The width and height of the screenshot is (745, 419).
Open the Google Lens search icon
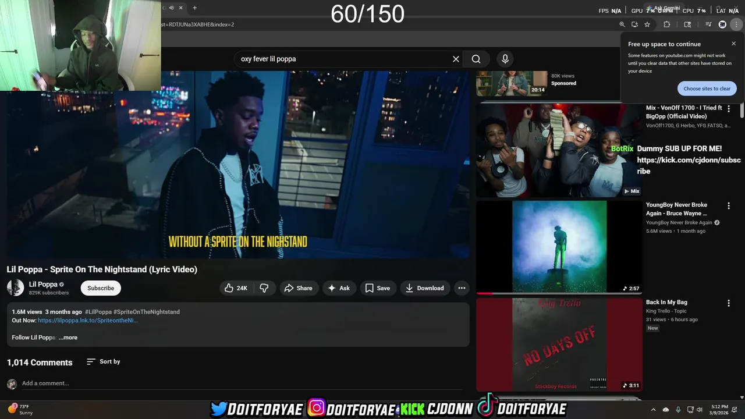687,24
